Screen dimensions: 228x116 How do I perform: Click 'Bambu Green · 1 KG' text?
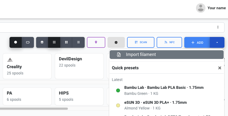point(141,93)
